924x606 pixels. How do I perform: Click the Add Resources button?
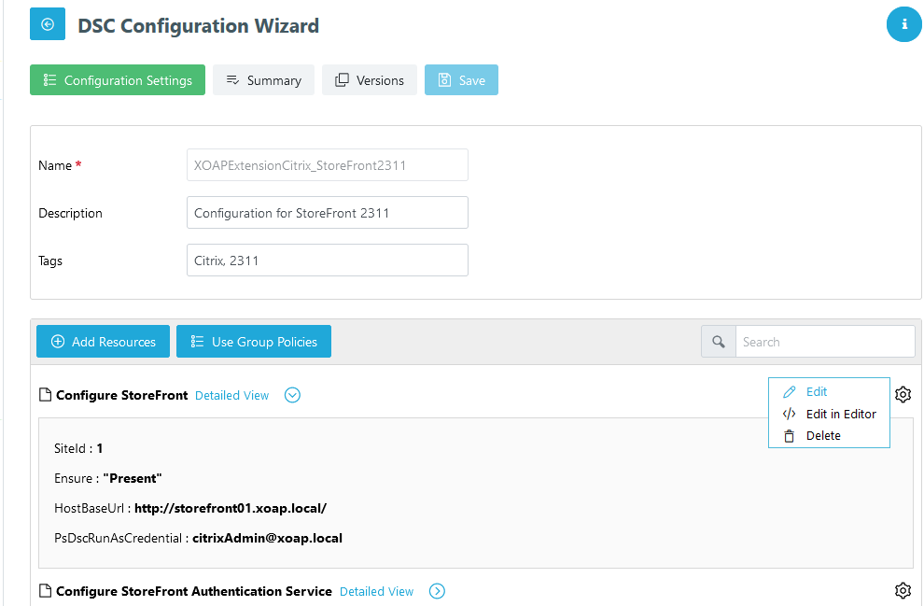click(x=103, y=342)
